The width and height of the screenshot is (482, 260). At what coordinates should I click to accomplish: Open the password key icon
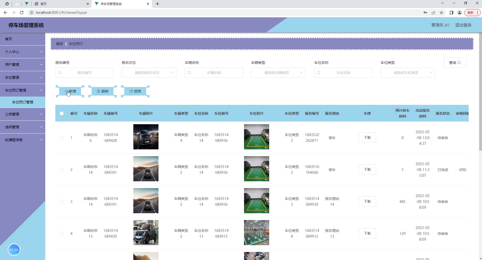(425, 13)
